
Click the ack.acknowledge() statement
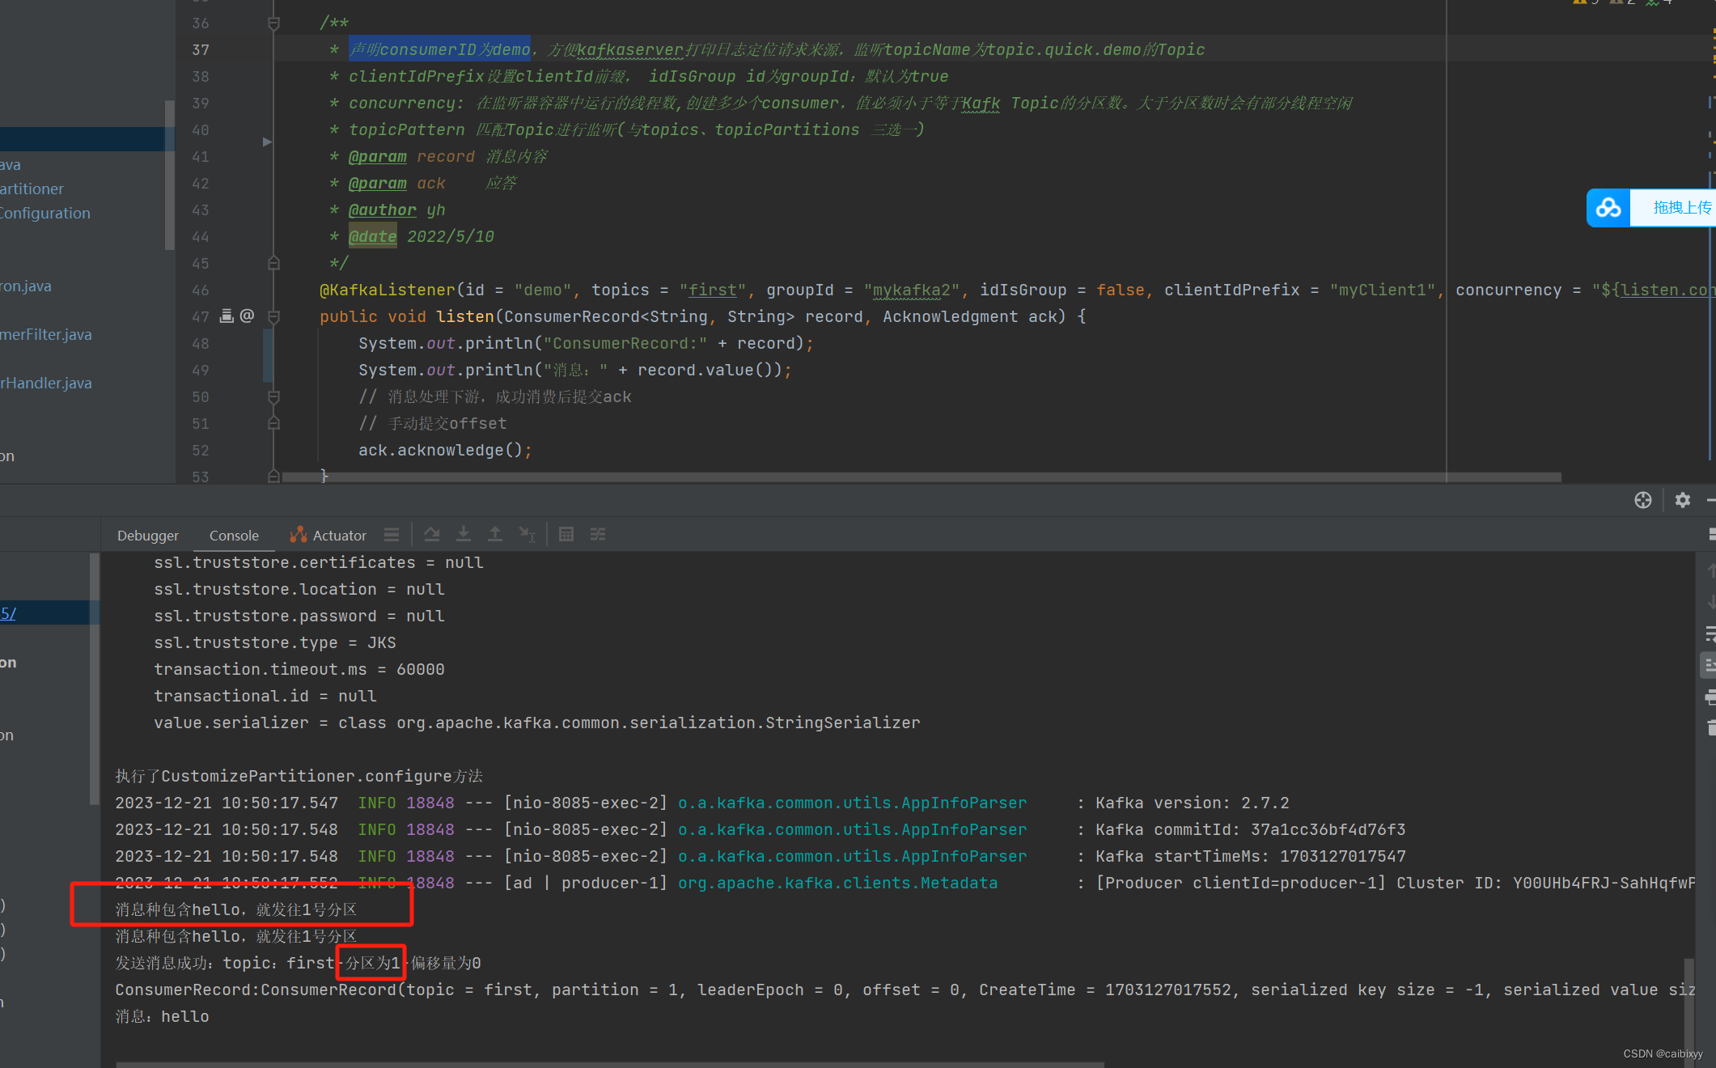click(445, 450)
